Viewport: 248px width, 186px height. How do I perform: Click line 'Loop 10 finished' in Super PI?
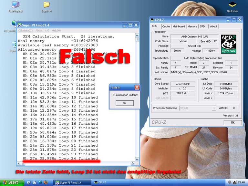(60, 98)
